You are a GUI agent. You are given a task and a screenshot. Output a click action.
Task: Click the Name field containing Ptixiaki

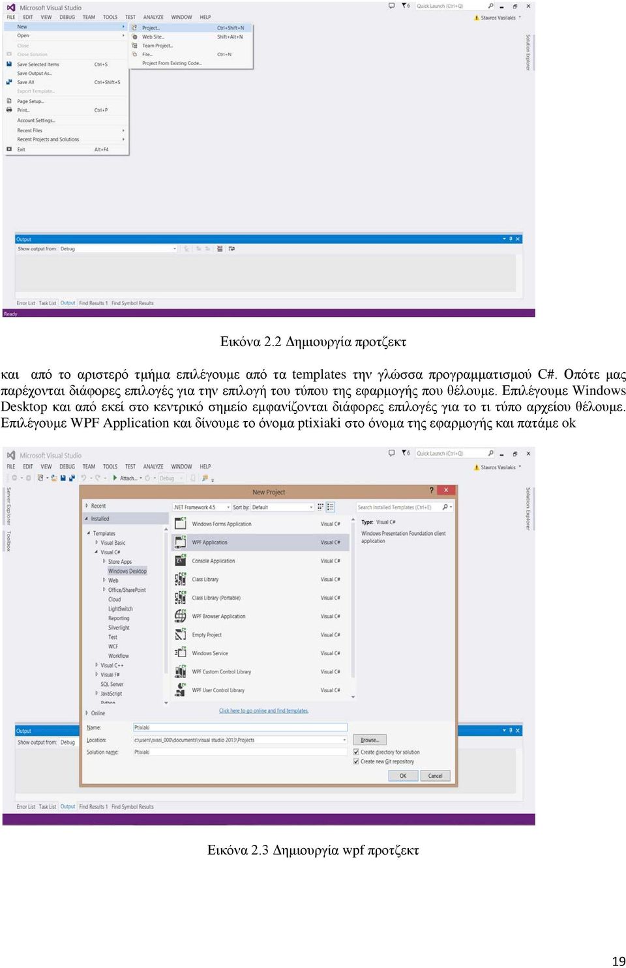click(x=240, y=727)
